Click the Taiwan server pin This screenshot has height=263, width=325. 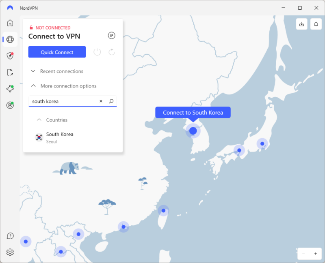click(163, 210)
